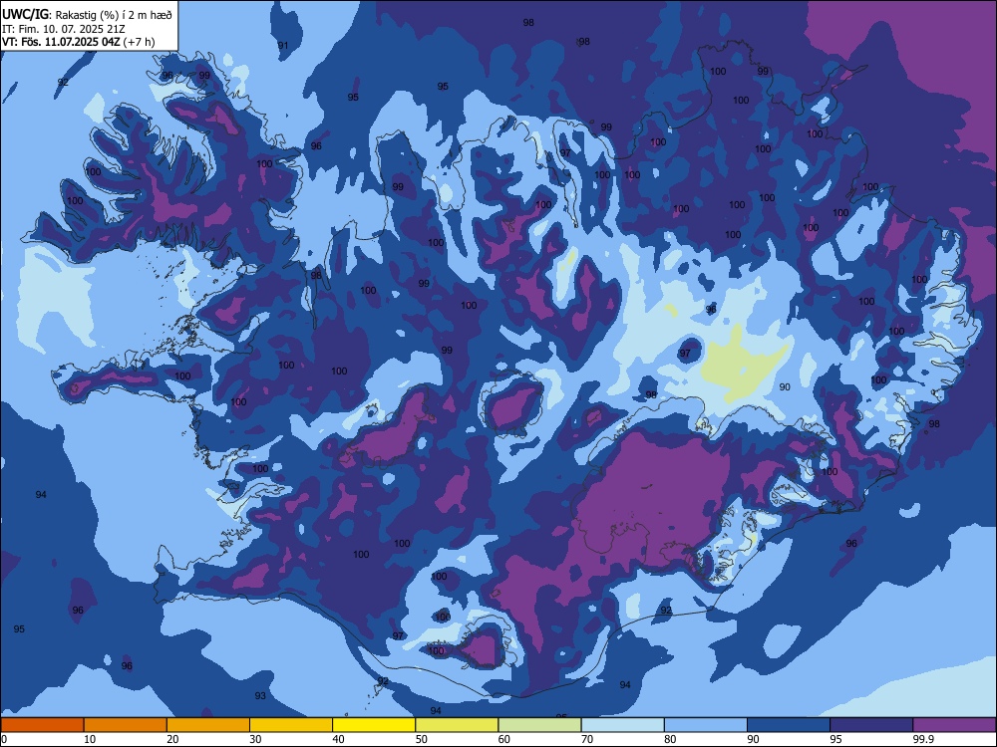Image resolution: width=997 pixels, height=747 pixels.
Task: Select the orange 10–20 legend color block
Action: tap(126, 725)
